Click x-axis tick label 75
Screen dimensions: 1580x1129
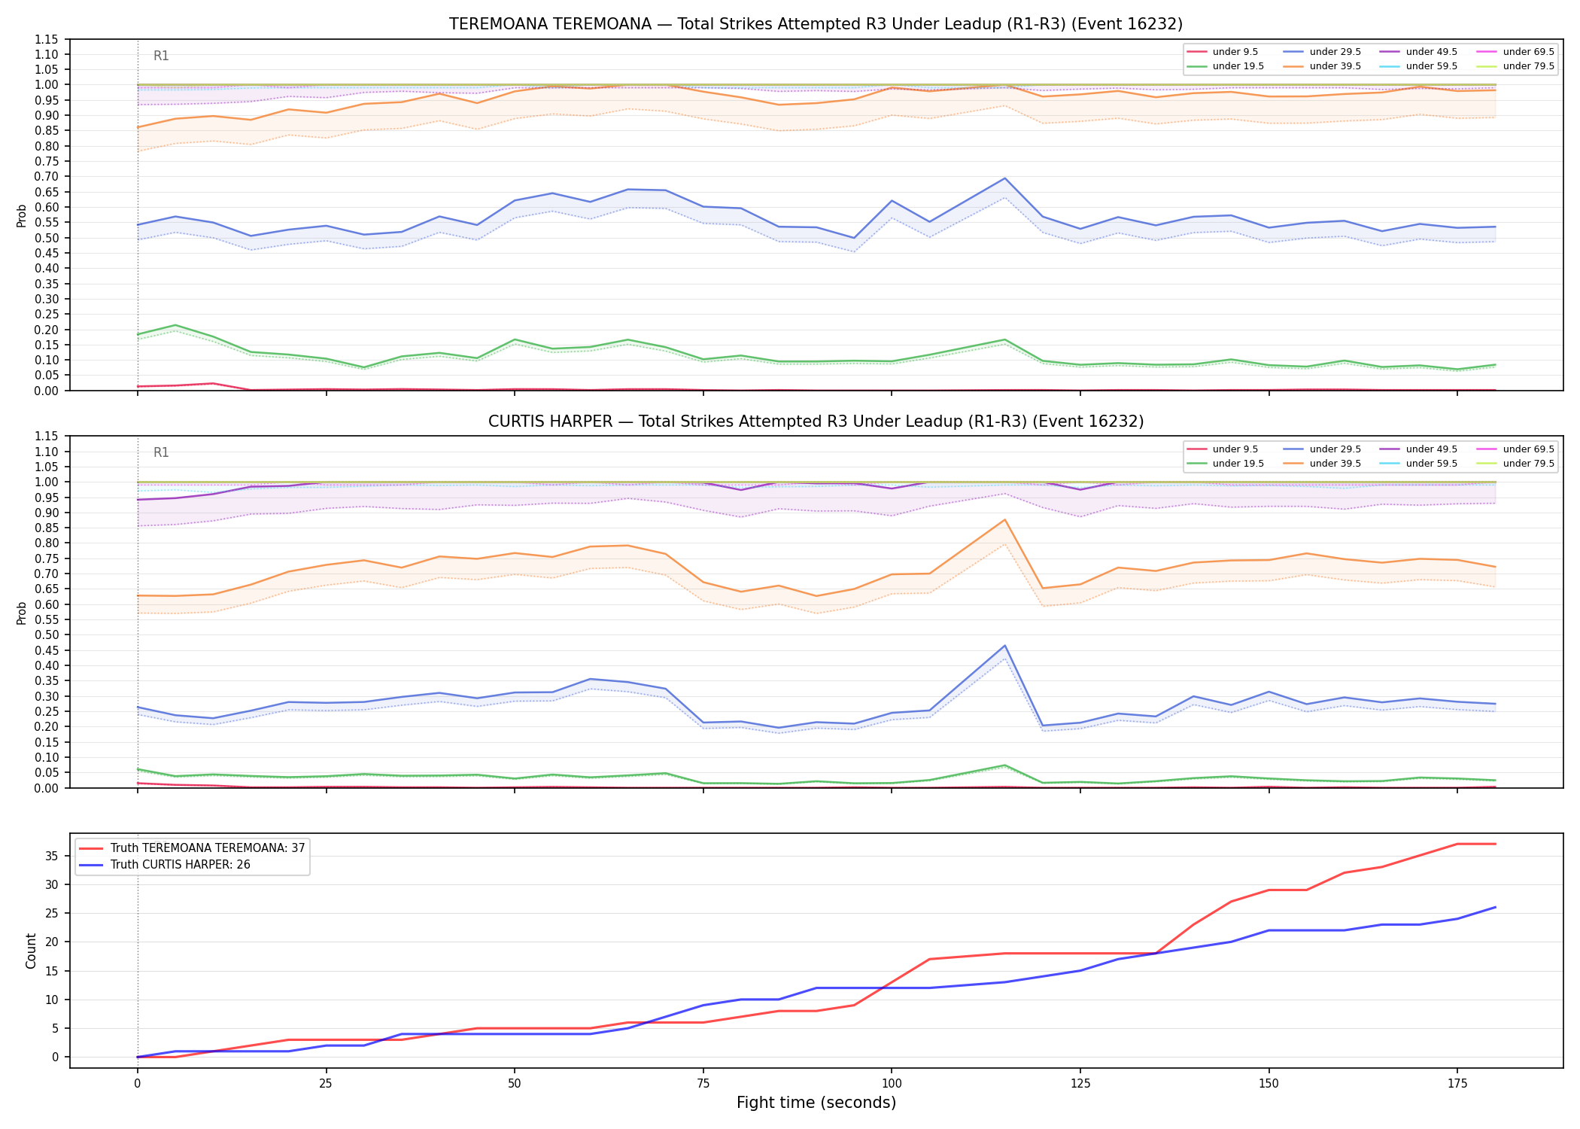point(703,1084)
